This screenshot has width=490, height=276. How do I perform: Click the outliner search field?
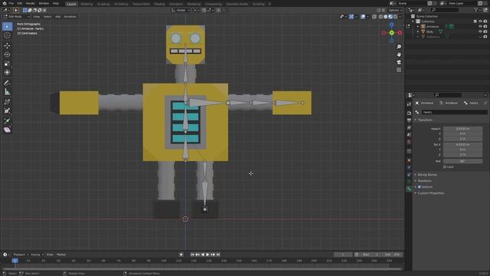point(444,10)
